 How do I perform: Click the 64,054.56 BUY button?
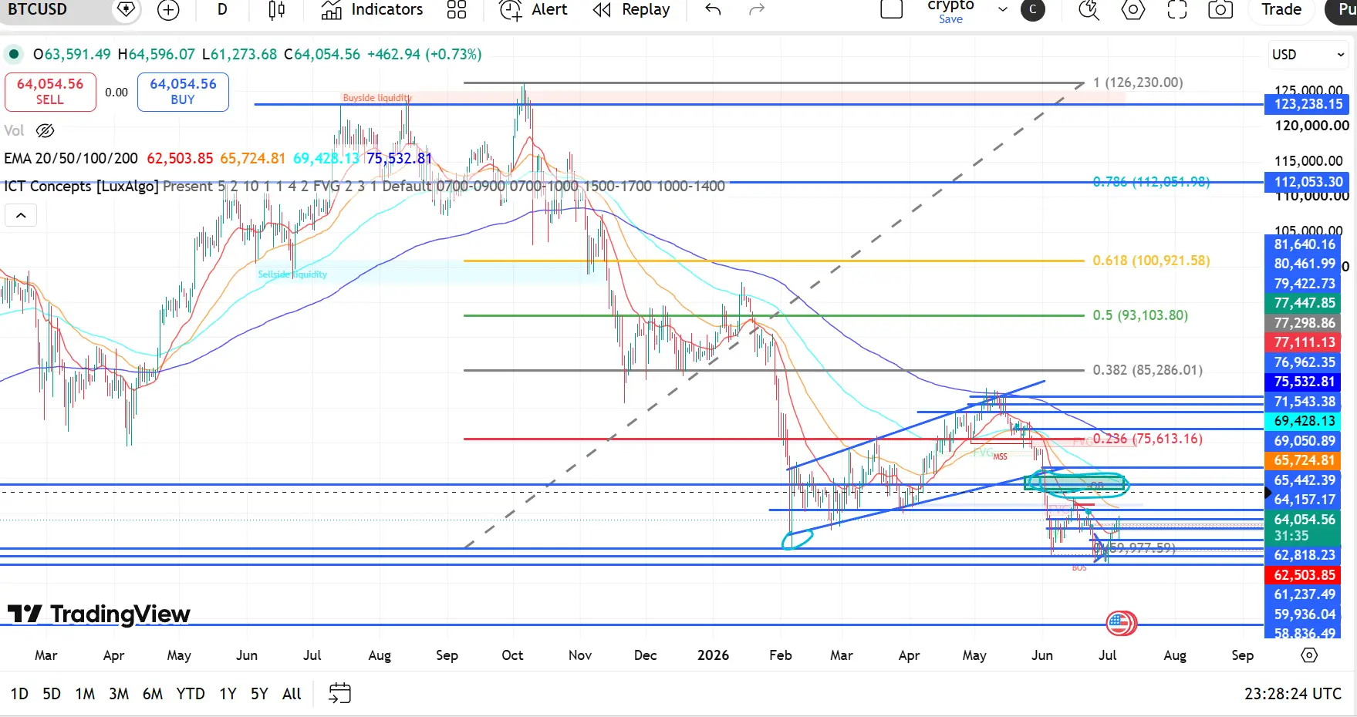[x=183, y=92]
